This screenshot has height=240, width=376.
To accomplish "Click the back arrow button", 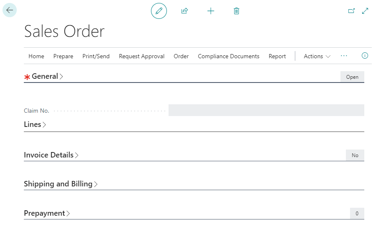I will pos(9,10).
